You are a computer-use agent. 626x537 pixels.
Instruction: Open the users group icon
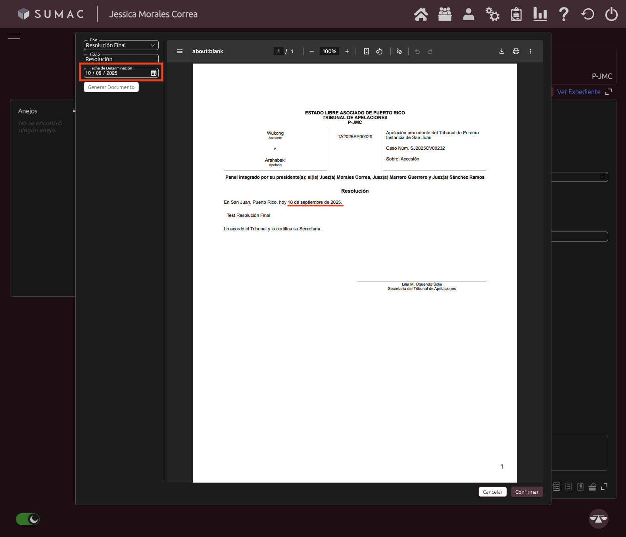coord(445,14)
